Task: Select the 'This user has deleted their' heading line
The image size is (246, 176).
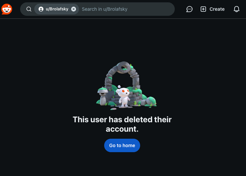Action: click(122, 120)
